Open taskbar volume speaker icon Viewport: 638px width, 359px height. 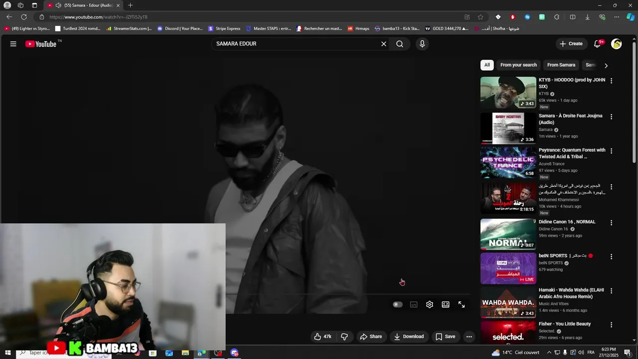581,353
